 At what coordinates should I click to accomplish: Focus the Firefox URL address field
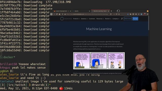87,14
